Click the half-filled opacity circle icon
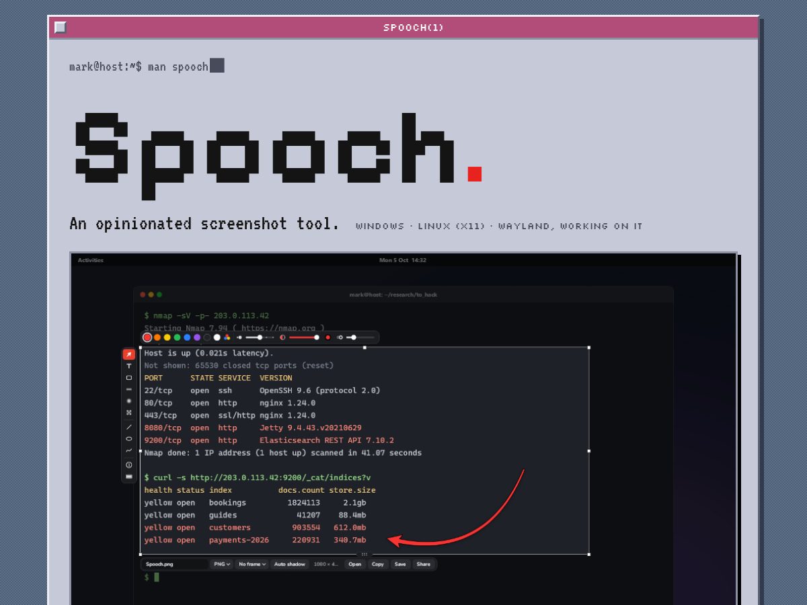 [x=282, y=337]
